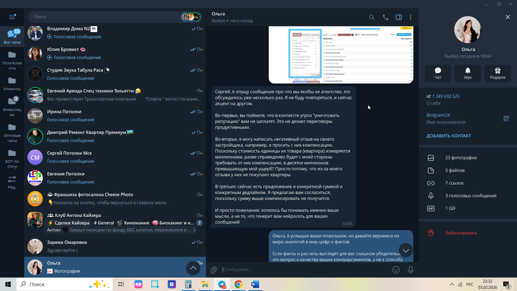The width and height of the screenshot is (517, 291).
Task: Open '23 фотографии' shared media
Action: pos(468,158)
